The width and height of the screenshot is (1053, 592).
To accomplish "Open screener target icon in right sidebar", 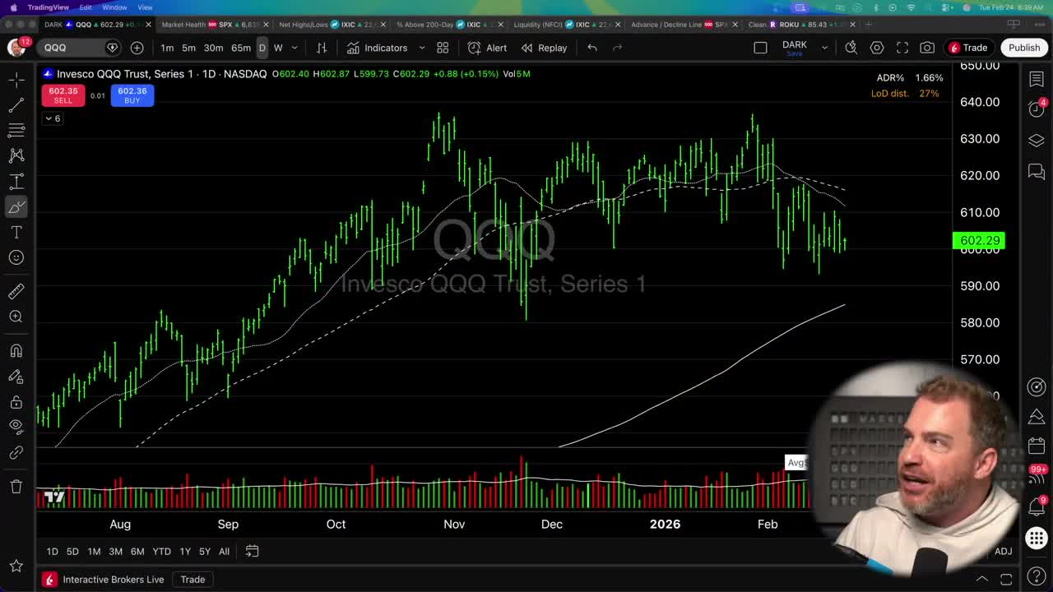I will (x=1037, y=387).
